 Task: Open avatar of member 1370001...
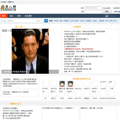[46, 84]
